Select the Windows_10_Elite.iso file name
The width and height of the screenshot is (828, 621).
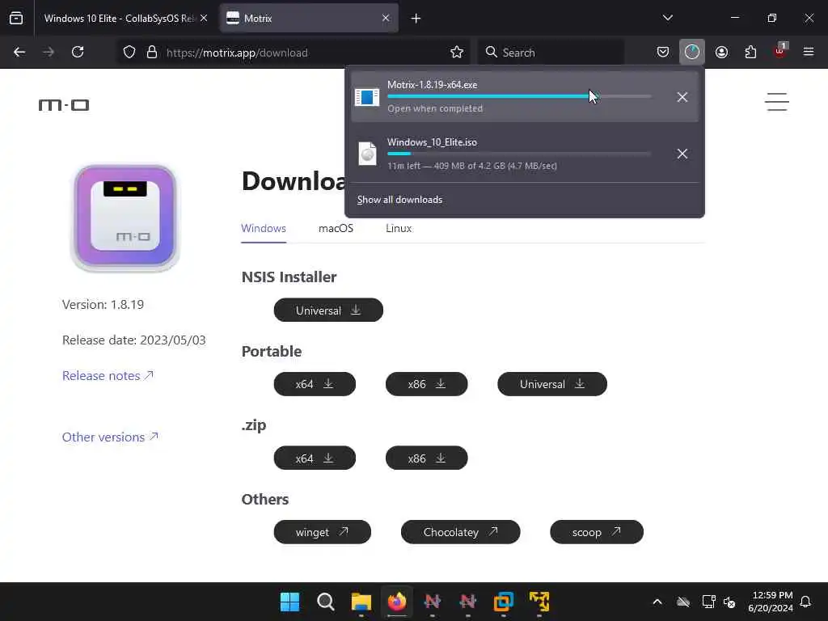click(432, 142)
